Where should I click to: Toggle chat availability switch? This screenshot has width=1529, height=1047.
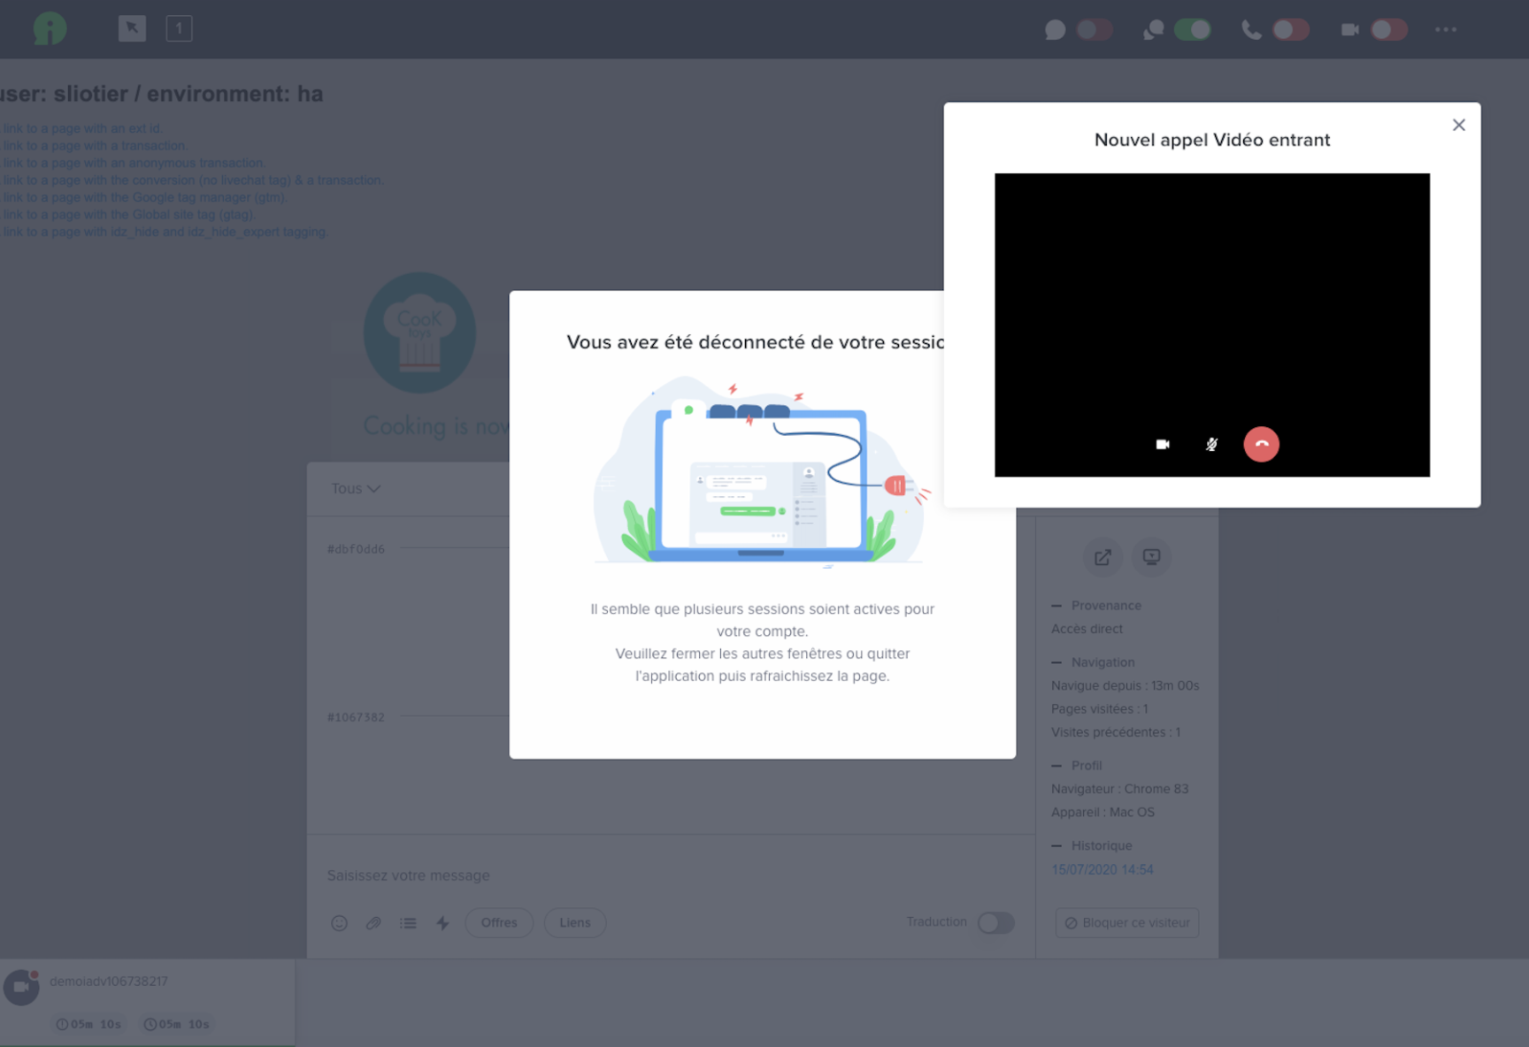[x=1095, y=30]
